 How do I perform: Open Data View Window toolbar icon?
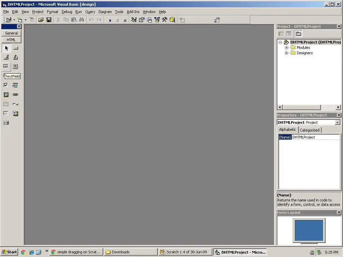173,20
